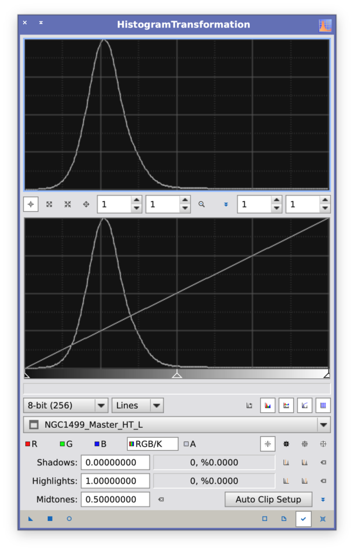This screenshot has height=551, width=354.
Task: Reset the Highlights clipping value
Action: click(x=323, y=481)
